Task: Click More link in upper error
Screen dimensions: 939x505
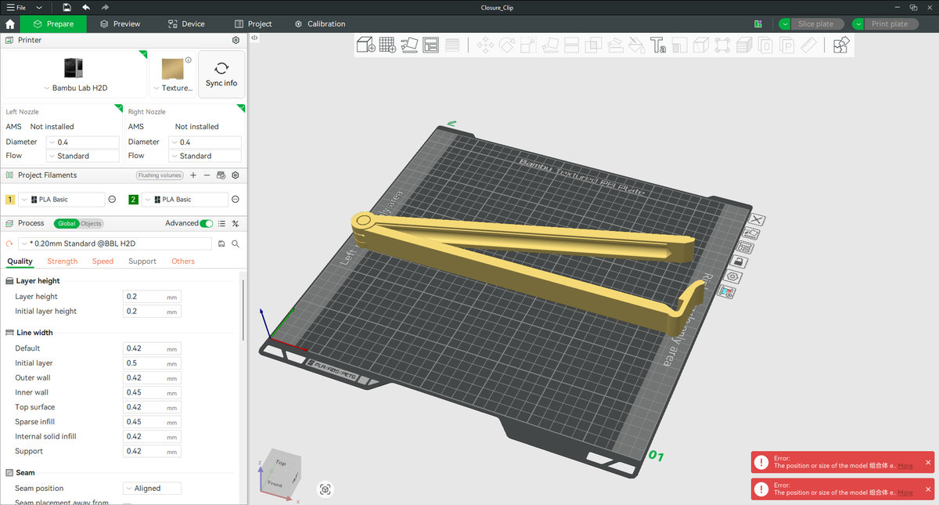Action: (905, 466)
